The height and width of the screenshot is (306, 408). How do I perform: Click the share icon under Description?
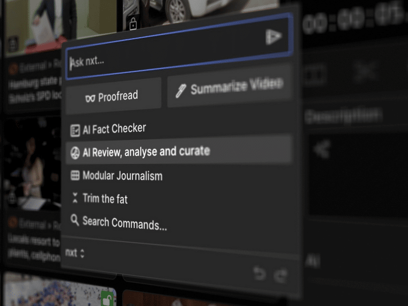click(321, 149)
